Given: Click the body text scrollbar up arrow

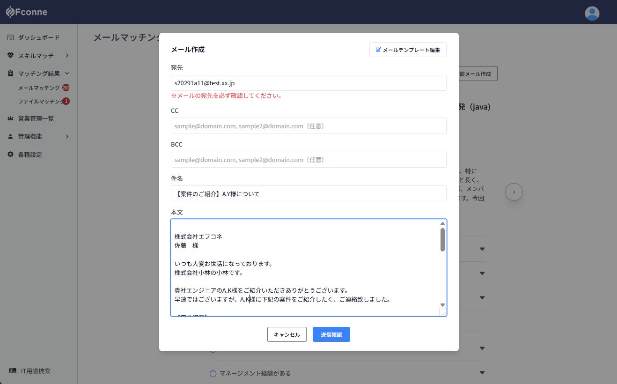Looking at the screenshot, I should click(x=442, y=223).
